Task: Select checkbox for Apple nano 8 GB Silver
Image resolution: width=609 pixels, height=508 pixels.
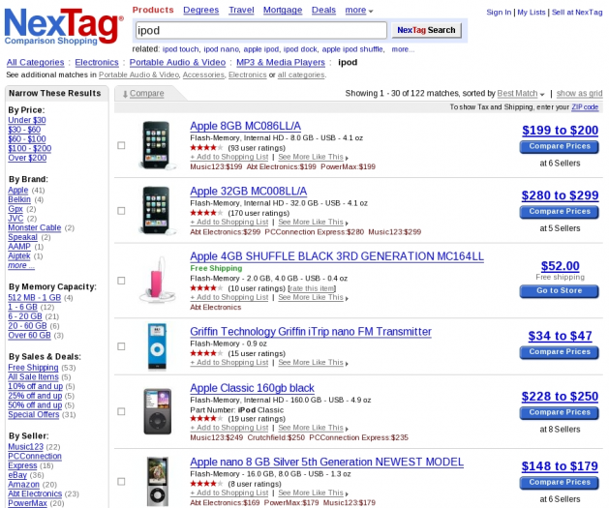Action: click(121, 481)
